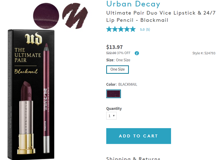
Task: Click the Style # S24793 text
Action: click(204, 53)
